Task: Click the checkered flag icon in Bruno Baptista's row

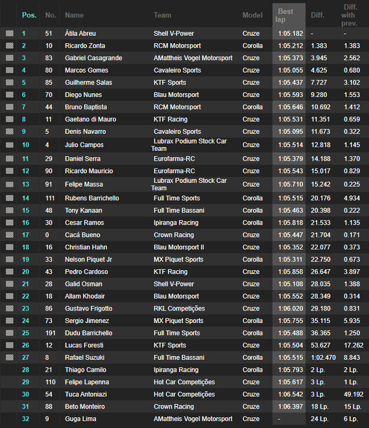Action: click(x=10, y=107)
